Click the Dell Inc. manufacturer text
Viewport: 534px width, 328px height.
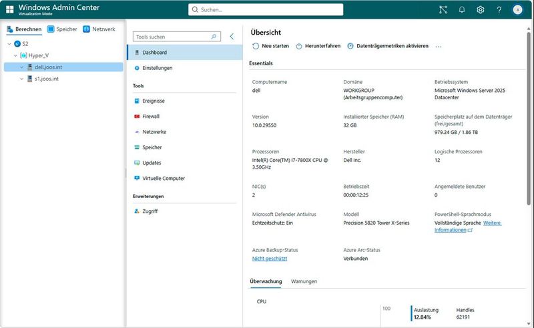pyautogui.click(x=352, y=160)
